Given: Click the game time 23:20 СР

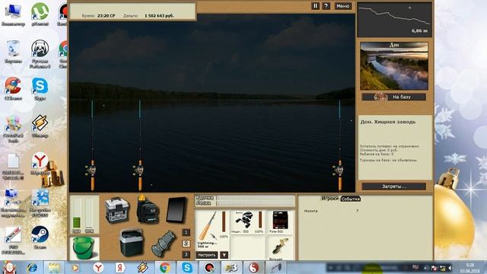Looking at the screenshot, I should (x=107, y=15).
